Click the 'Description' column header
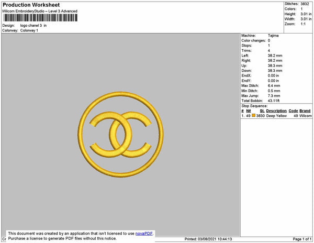314x243 pixels. [276, 111]
